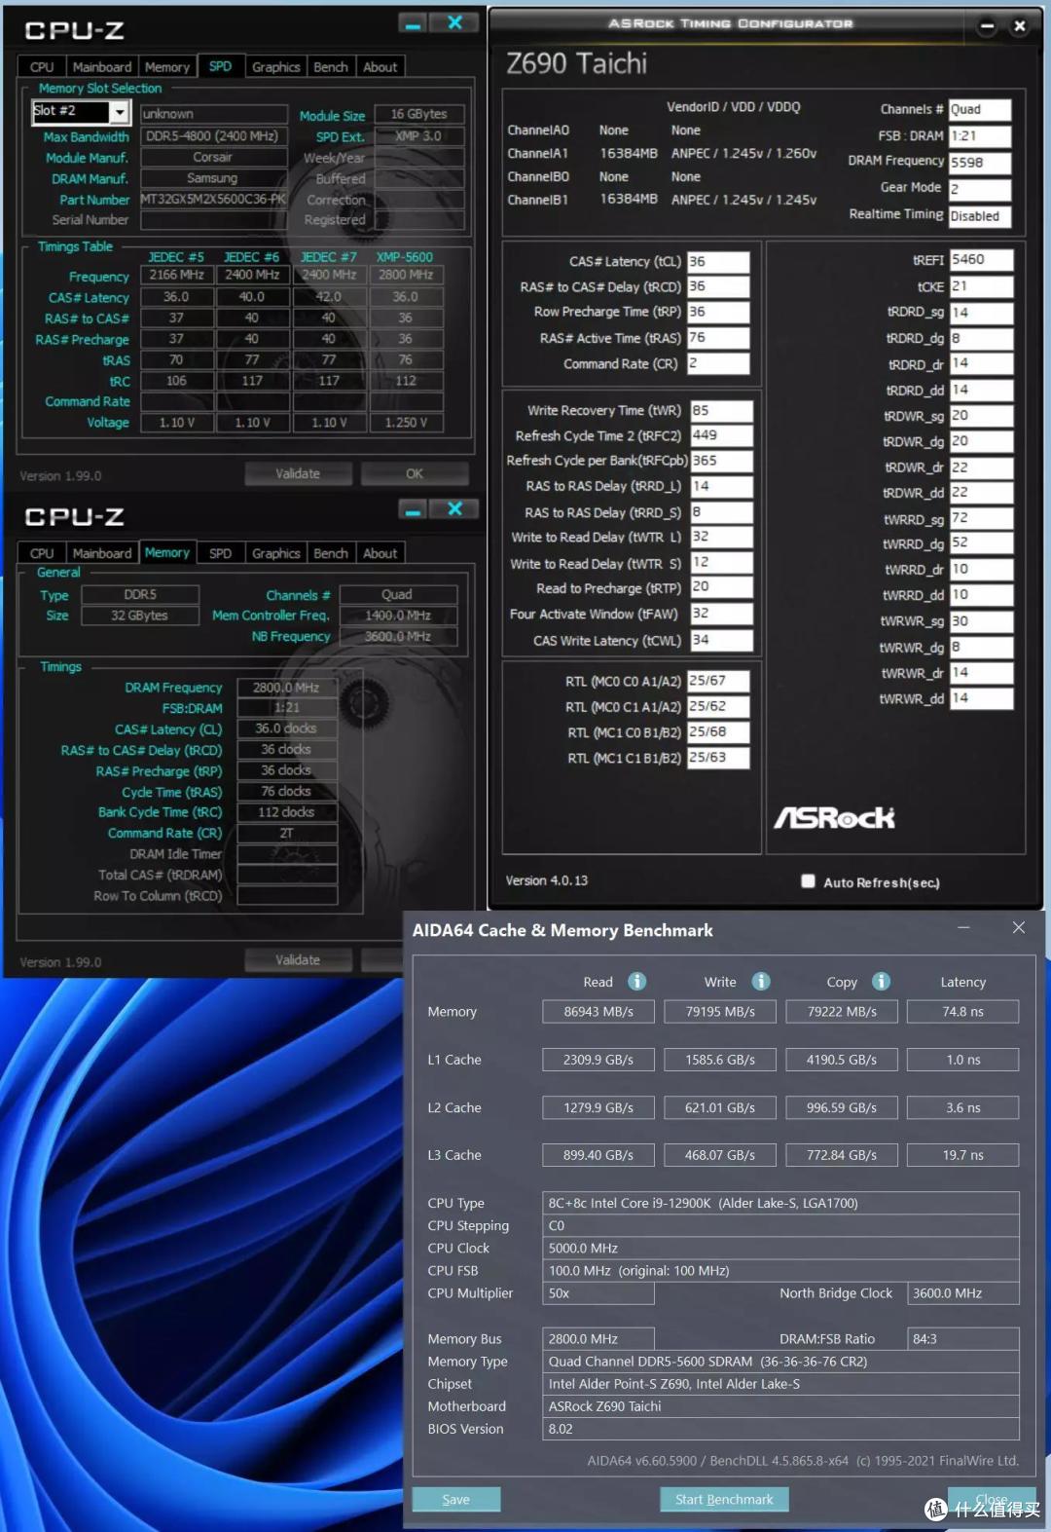The image size is (1051, 1532).
Task: Click XMP-5600 column header in Timings Table
Action: pyautogui.click(x=405, y=257)
